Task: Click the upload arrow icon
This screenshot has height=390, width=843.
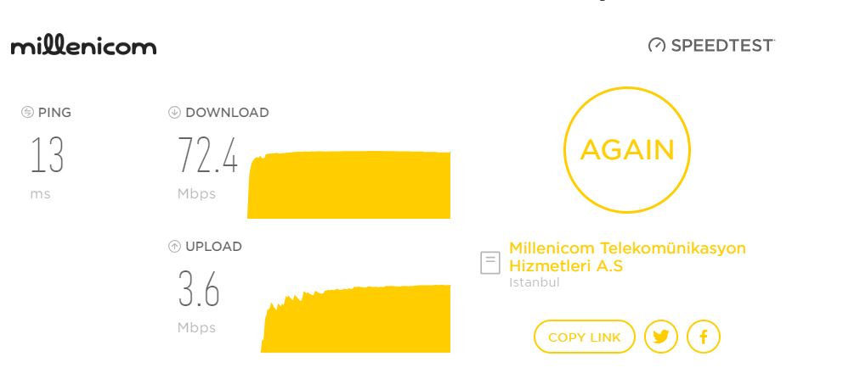Action: tap(174, 246)
